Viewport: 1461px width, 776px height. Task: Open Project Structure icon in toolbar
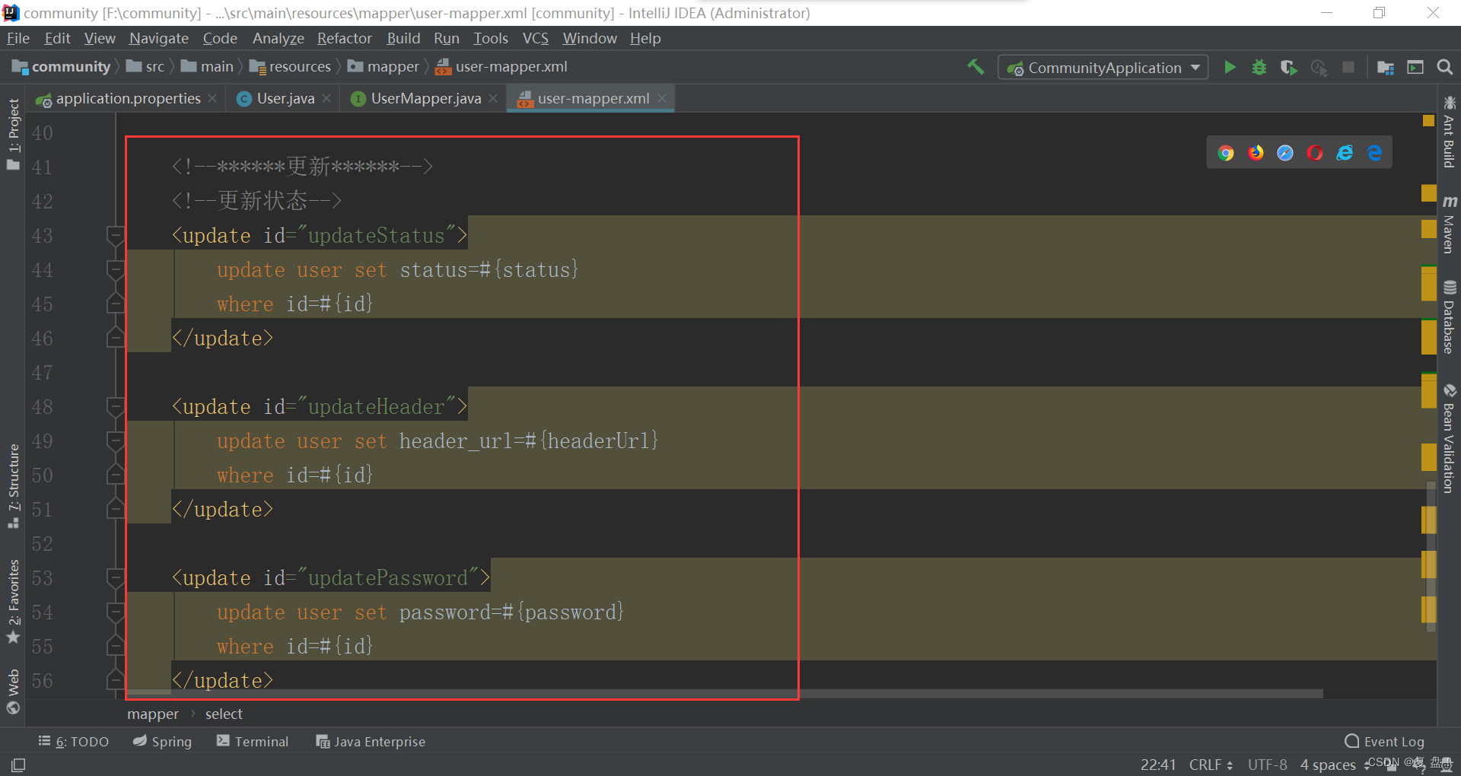point(1386,68)
